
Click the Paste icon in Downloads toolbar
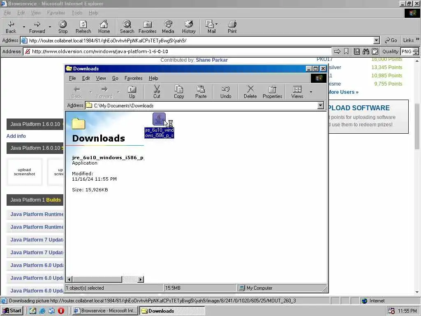pos(201,92)
